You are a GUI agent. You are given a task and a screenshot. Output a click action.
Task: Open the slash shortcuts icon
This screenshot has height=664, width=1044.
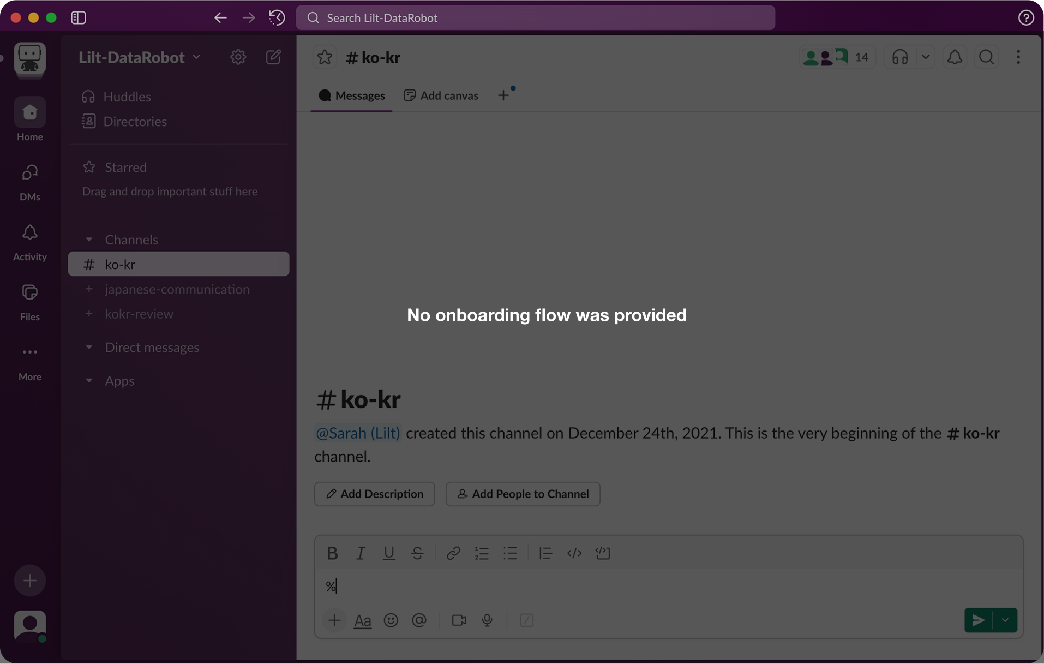coord(527,620)
